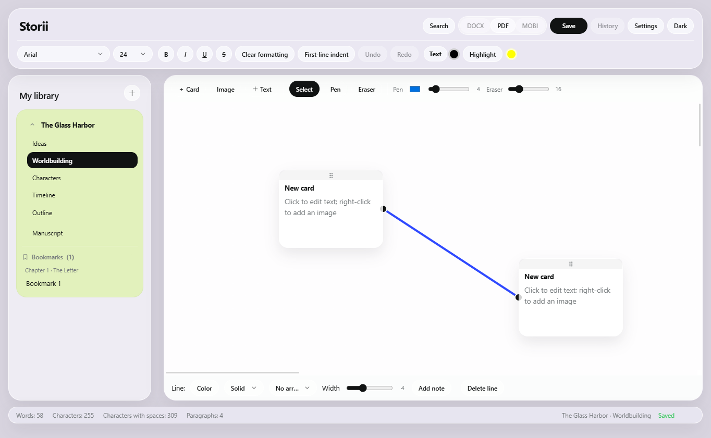The image size is (711, 438).
Task: Click Chapter 1 · The Letter
Action: 52,270
